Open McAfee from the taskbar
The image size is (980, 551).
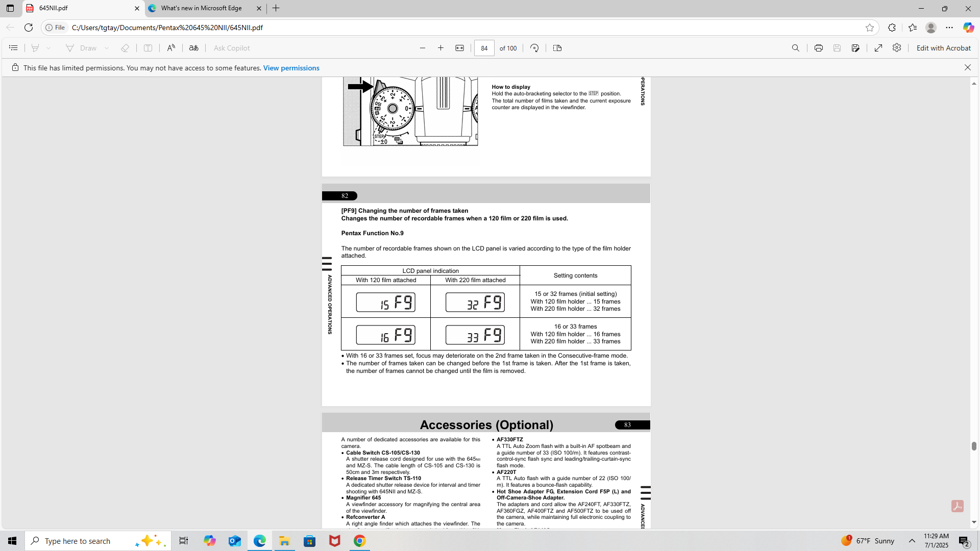335,541
